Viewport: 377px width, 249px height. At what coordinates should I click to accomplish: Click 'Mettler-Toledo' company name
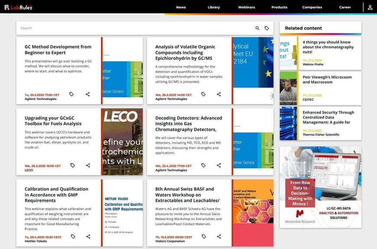[x=36, y=241]
